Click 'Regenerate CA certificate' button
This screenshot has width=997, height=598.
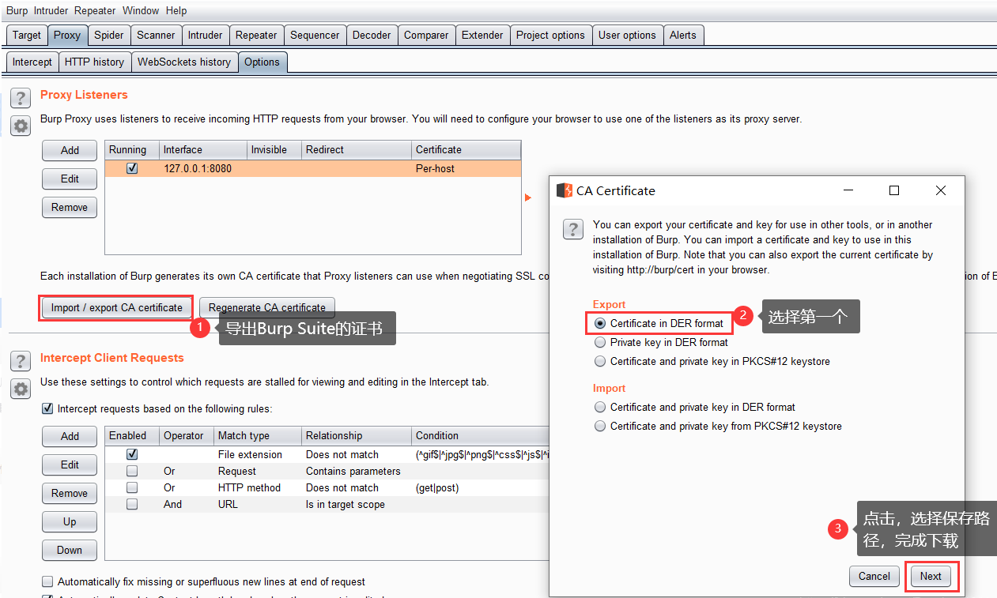click(x=267, y=307)
